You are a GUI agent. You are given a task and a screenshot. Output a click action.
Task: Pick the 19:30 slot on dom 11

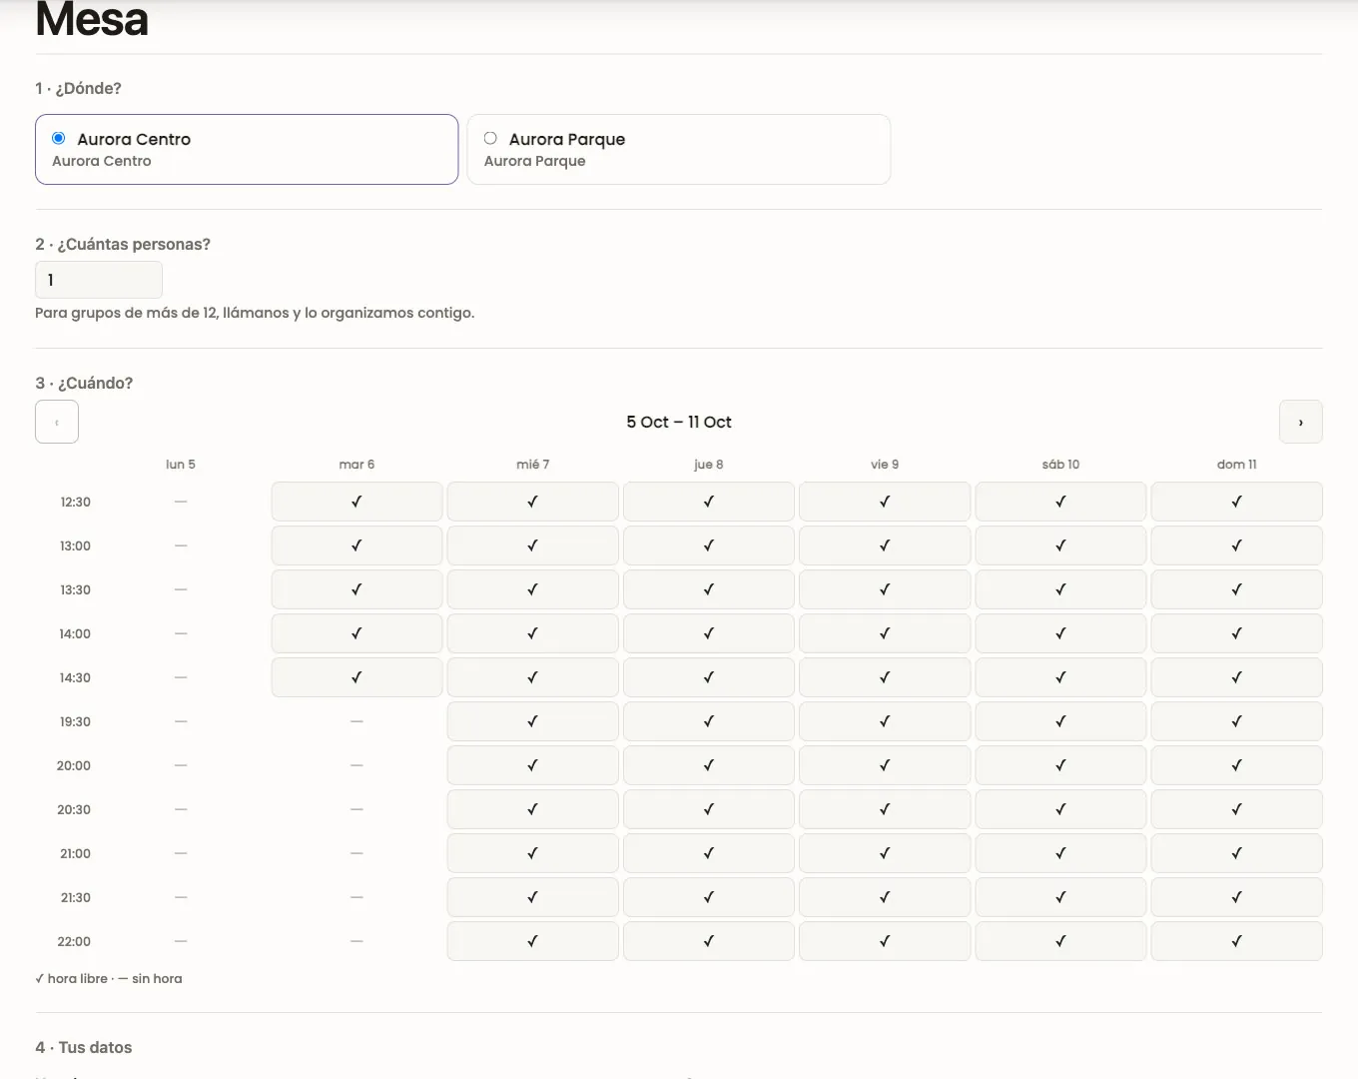pyautogui.click(x=1237, y=721)
